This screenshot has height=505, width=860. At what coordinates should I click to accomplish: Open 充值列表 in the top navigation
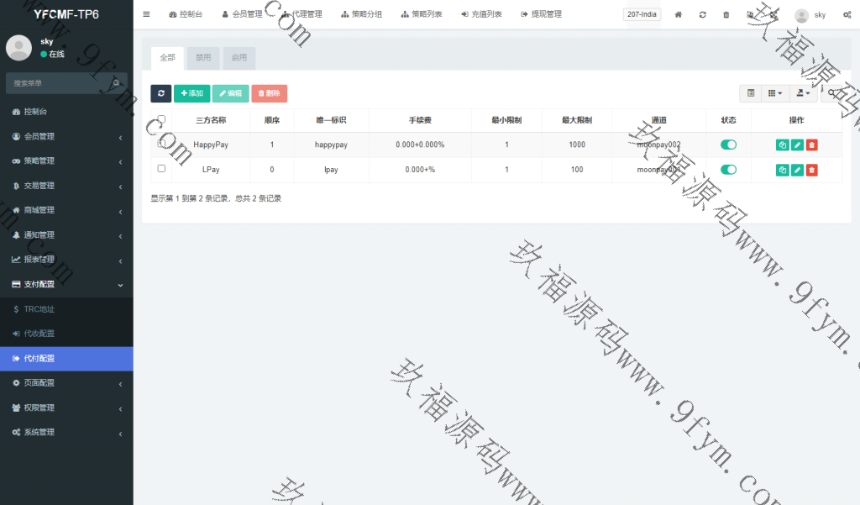(x=481, y=14)
